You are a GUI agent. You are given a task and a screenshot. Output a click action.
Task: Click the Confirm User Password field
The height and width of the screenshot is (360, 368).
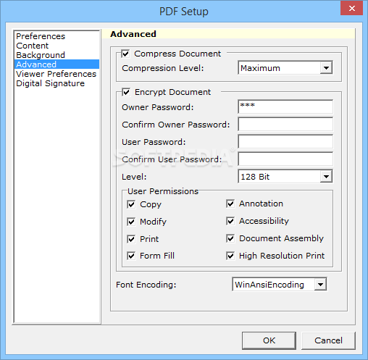pos(285,159)
